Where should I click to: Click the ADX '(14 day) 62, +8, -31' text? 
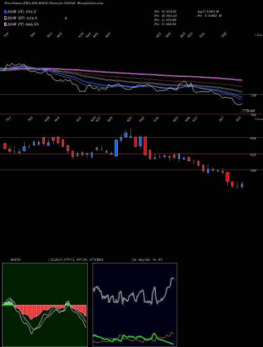click(147, 260)
